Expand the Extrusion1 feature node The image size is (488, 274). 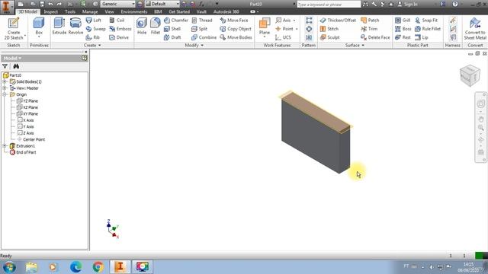pyautogui.click(x=5, y=146)
